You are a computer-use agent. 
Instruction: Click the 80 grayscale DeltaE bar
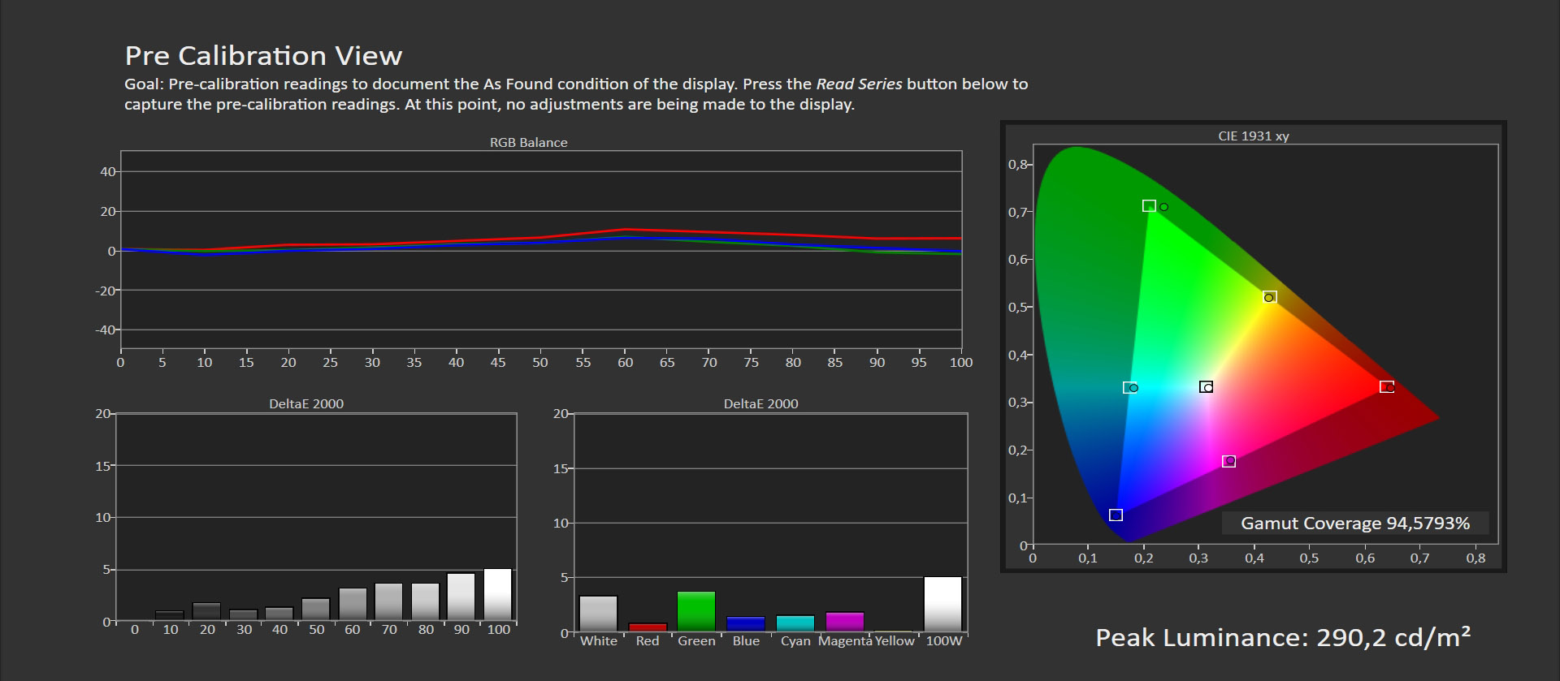[425, 602]
